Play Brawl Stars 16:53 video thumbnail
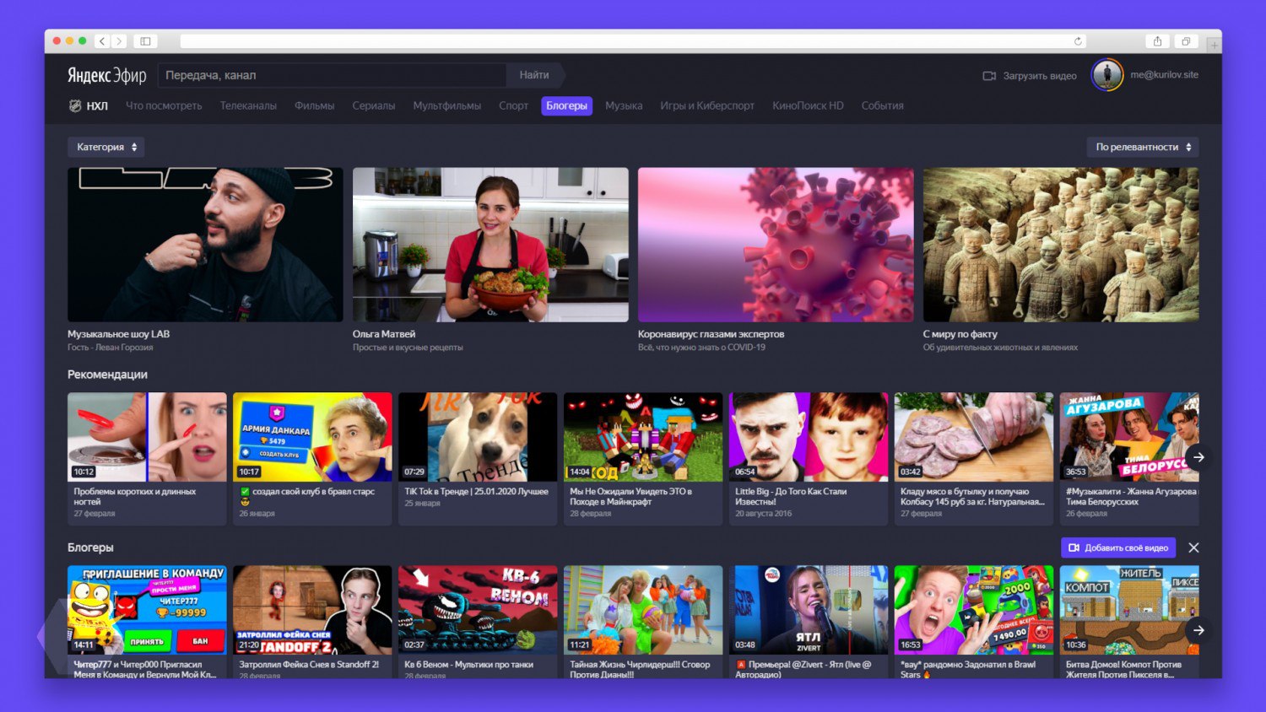 coord(974,610)
